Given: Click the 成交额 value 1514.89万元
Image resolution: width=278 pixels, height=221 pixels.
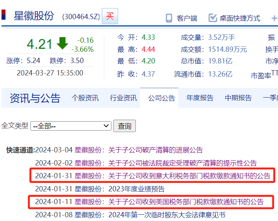Looking at the screenshot, I should coord(227,49).
